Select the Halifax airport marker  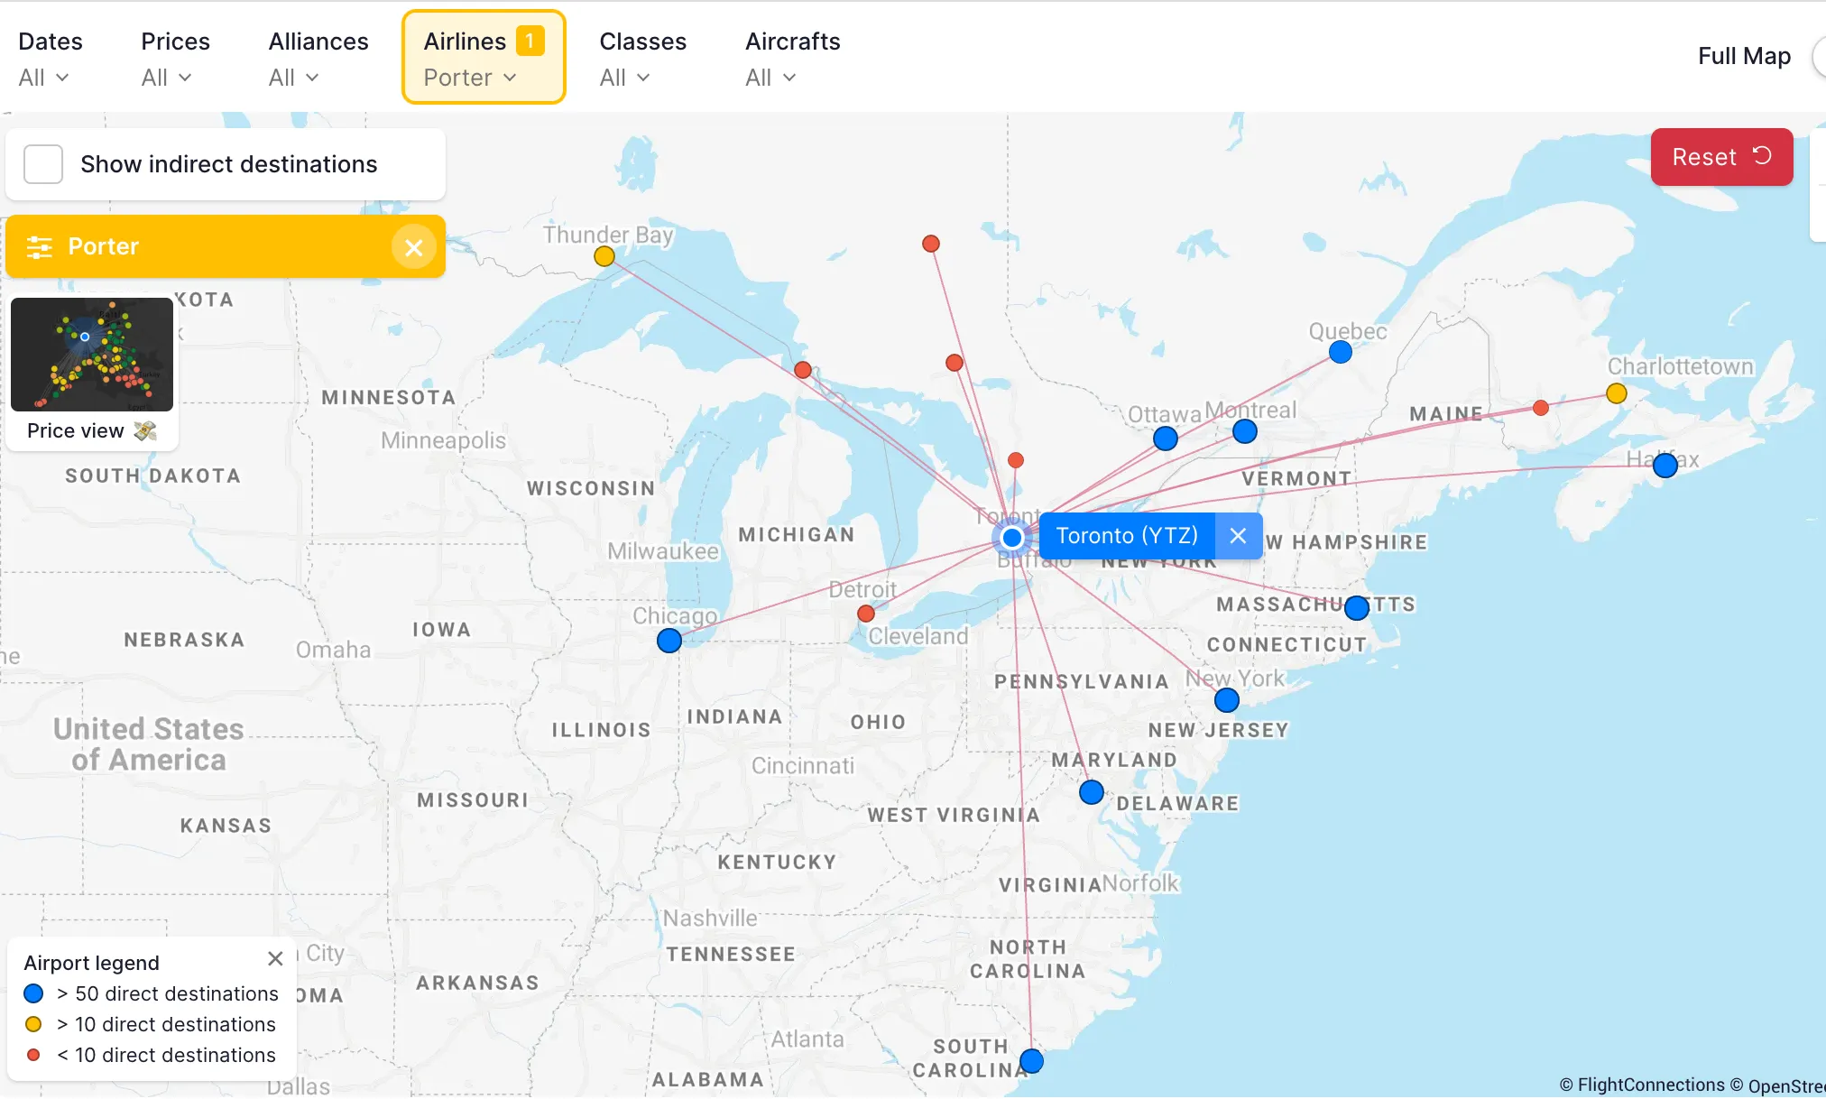click(x=1665, y=465)
